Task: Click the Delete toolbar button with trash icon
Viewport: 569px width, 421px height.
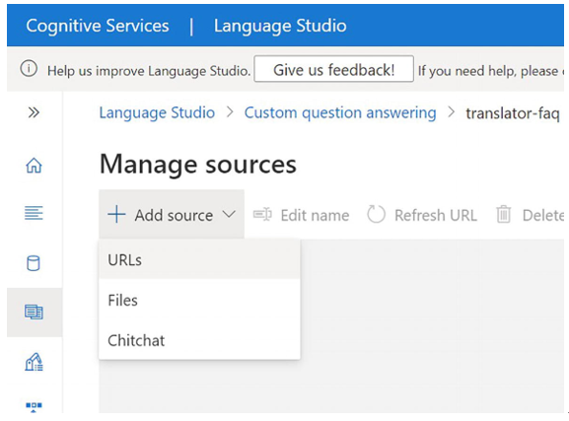Action: (x=530, y=215)
